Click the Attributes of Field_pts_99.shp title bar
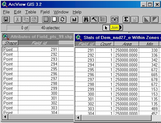 tap(38, 37)
